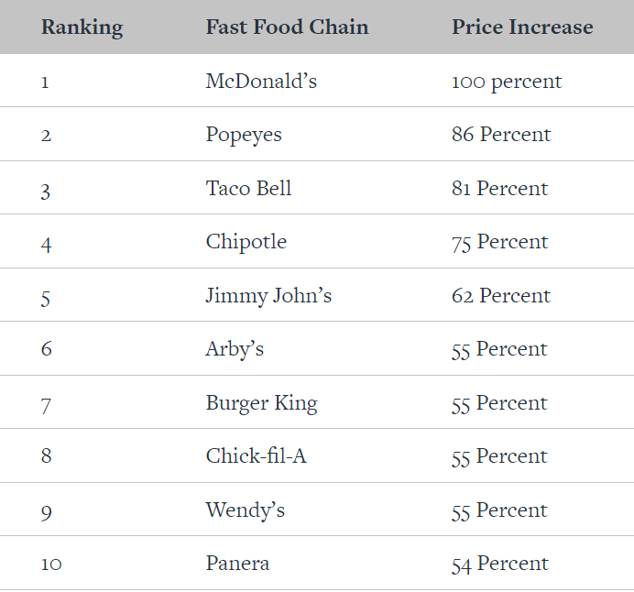Select the Jimmy John's cell
The height and width of the screenshot is (592, 634).
click(x=268, y=296)
